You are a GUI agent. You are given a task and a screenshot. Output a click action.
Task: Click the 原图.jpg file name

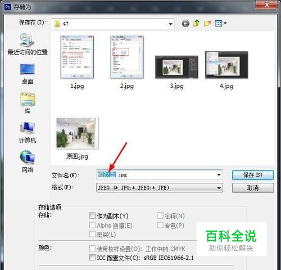(77, 156)
